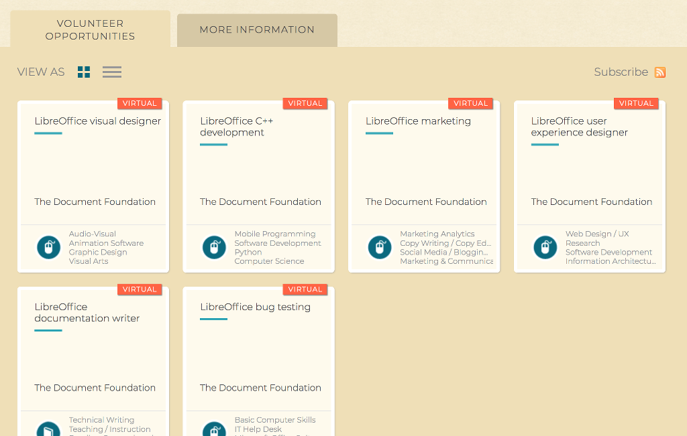Click the Graphic Design skill text
Viewport: 687px width, 436px height.
[x=98, y=252]
